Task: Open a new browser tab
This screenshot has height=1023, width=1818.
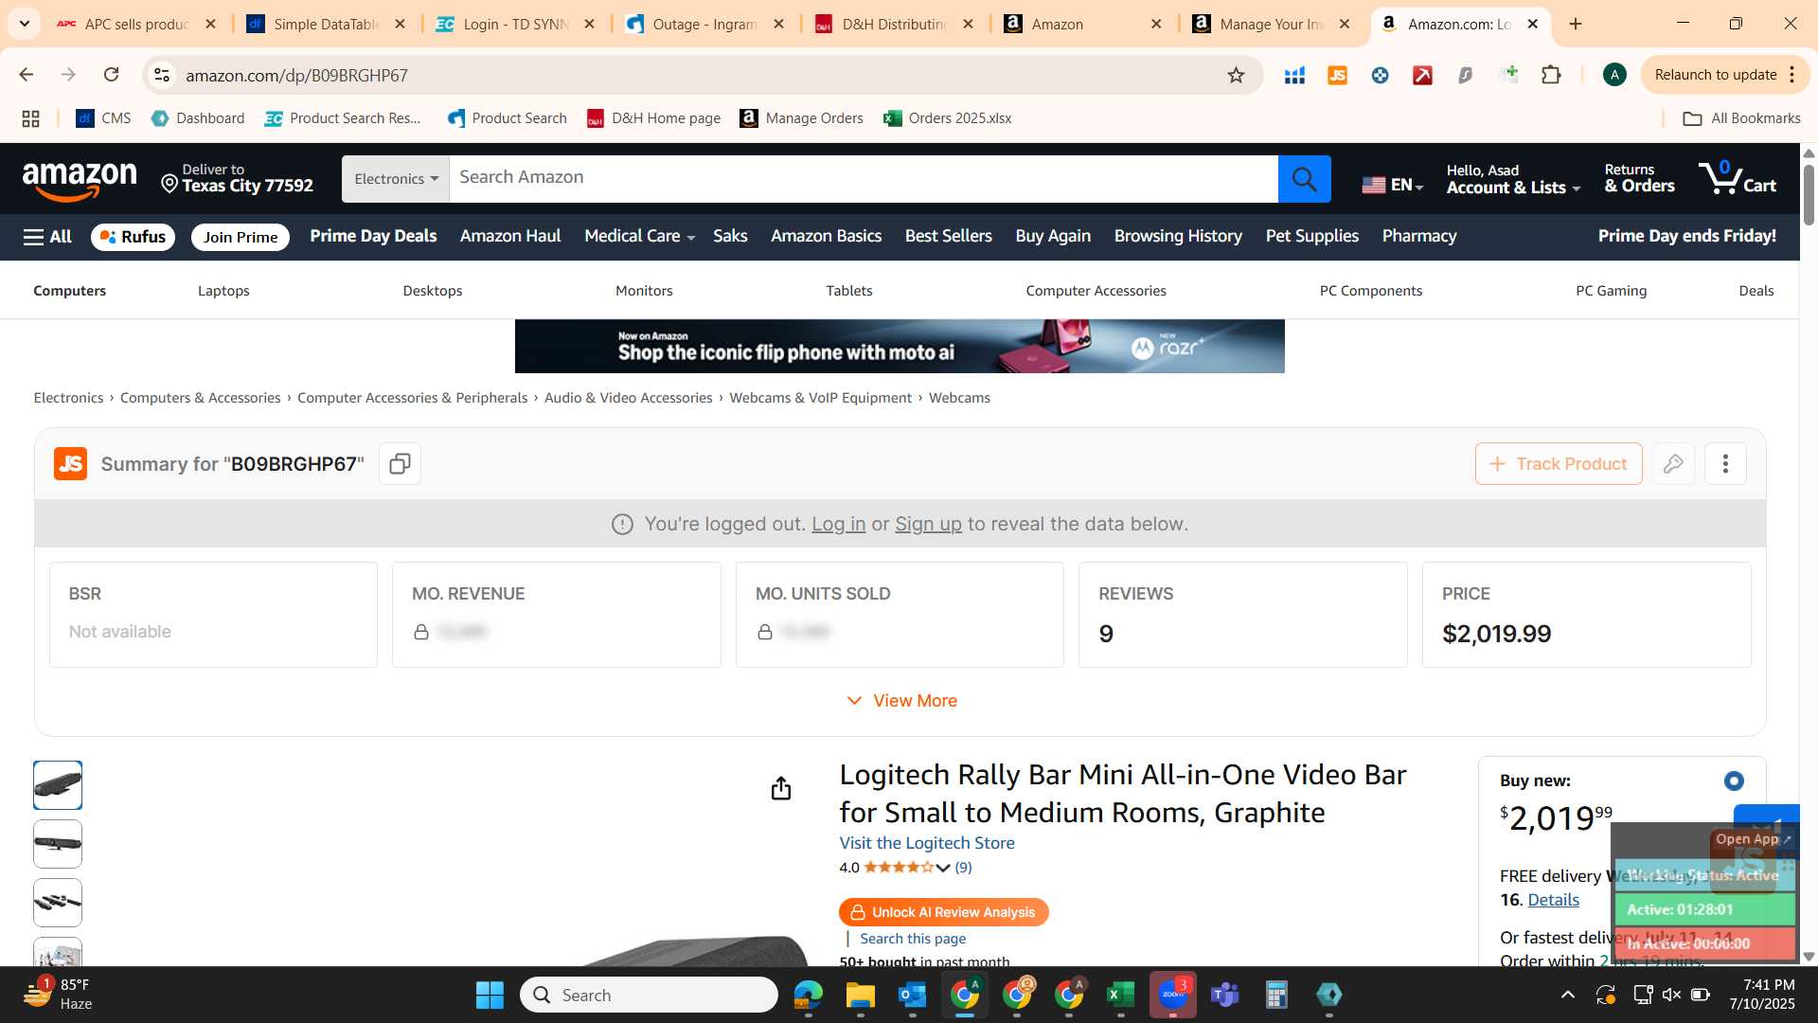Action: pyautogui.click(x=1576, y=24)
